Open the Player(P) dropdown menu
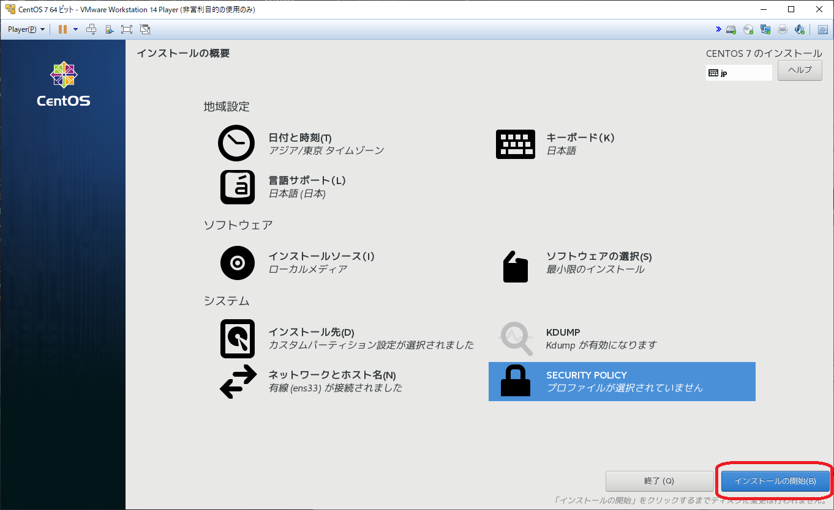Viewport: 834px width, 510px height. point(26,29)
